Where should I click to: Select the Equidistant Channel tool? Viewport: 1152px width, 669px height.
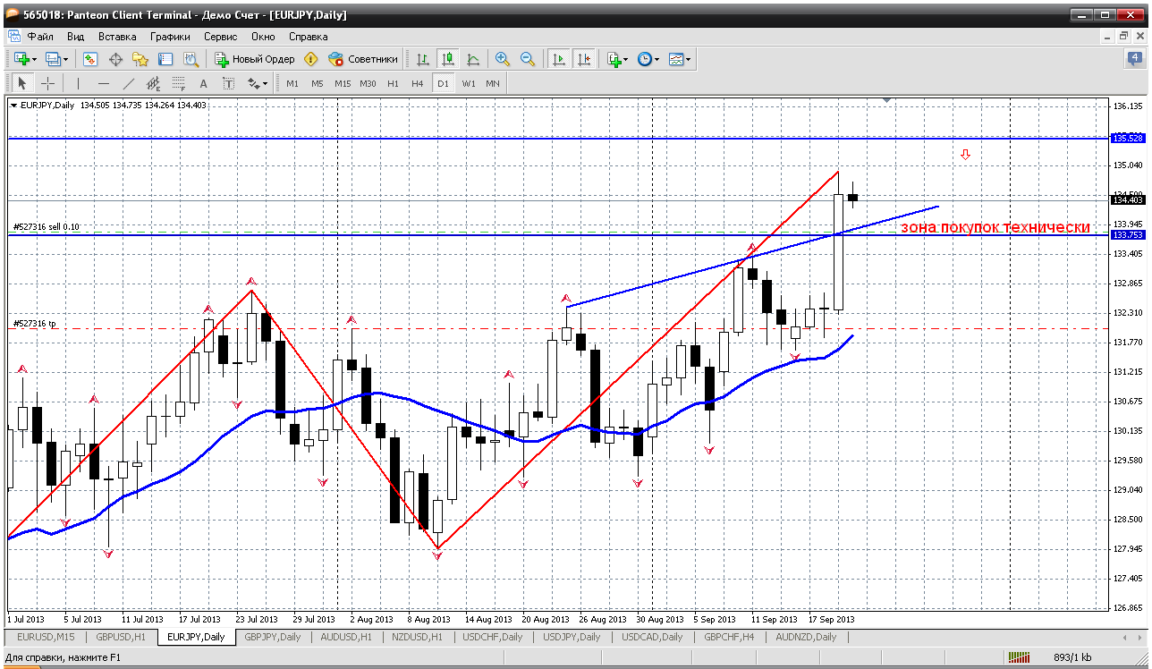[x=154, y=83]
